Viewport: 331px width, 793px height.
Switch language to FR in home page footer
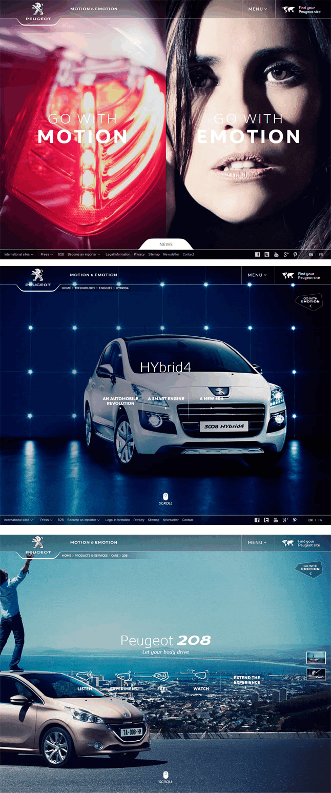pos(320,255)
